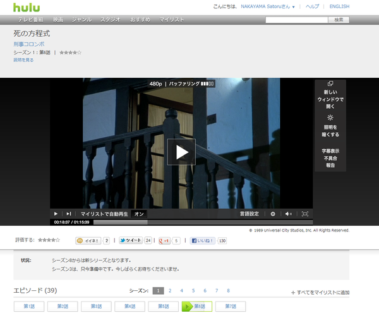Screen dimensions: 379x320
Task: Click すべてをマイリストに追加
Action: tap(320, 292)
